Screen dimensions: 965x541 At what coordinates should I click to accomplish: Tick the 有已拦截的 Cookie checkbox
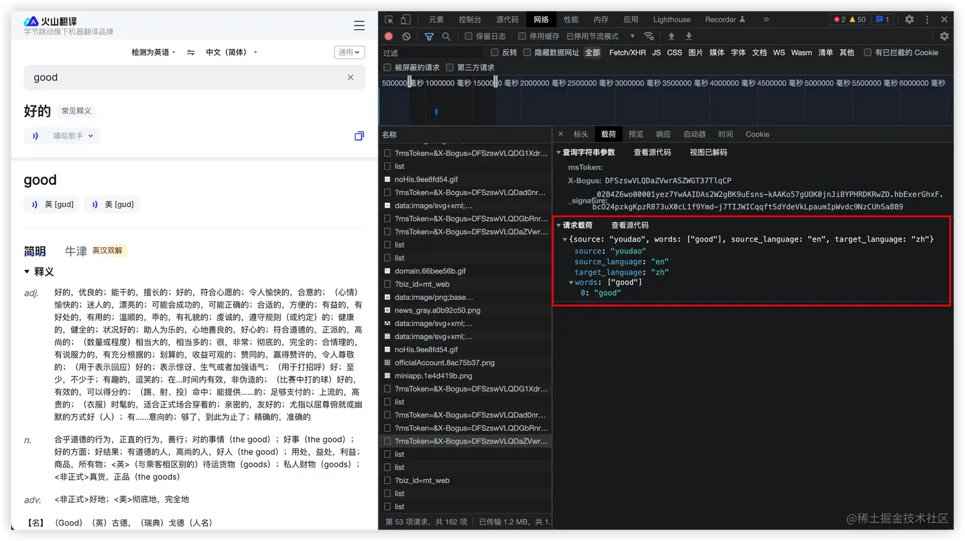coord(867,52)
